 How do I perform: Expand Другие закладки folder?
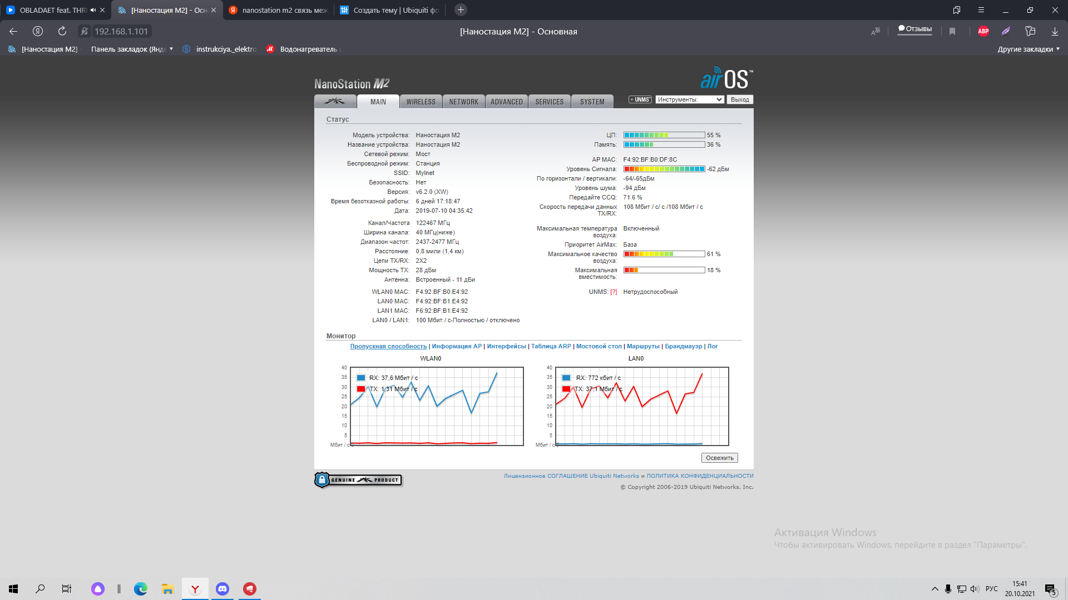[x=1029, y=49]
